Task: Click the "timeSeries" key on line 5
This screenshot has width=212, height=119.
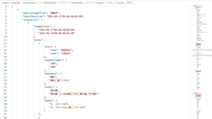Action: point(30,20)
